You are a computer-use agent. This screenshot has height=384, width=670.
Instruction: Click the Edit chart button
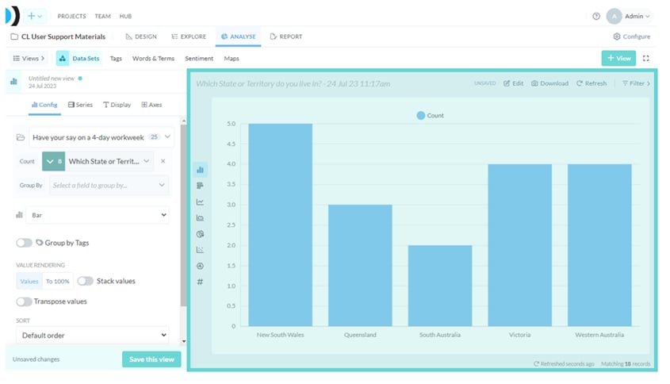click(513, 83)
